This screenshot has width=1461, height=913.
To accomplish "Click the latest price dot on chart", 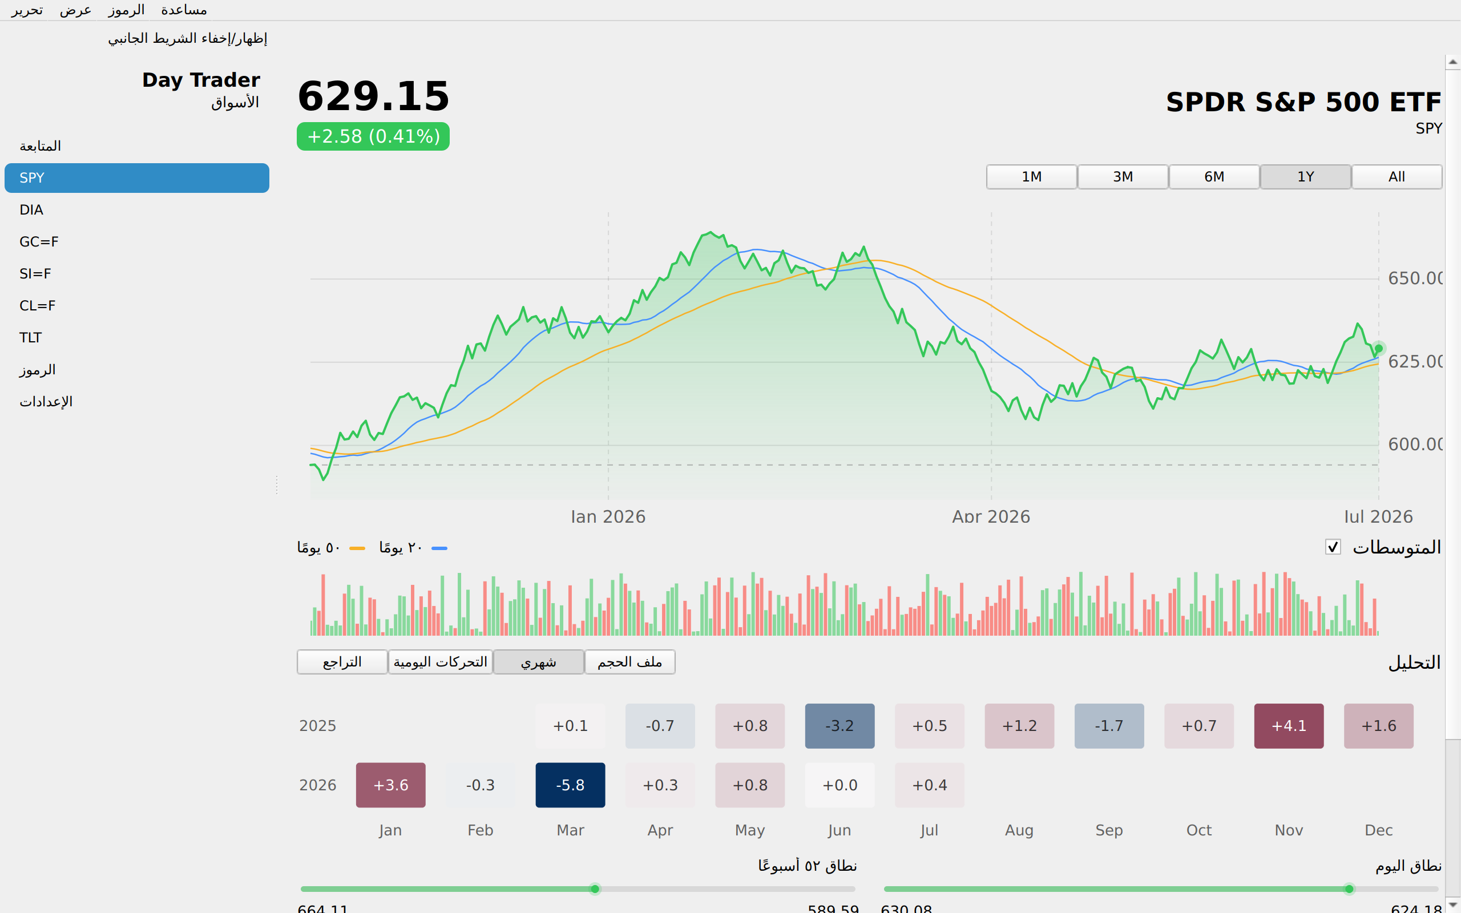I will tap(1379, 349).
